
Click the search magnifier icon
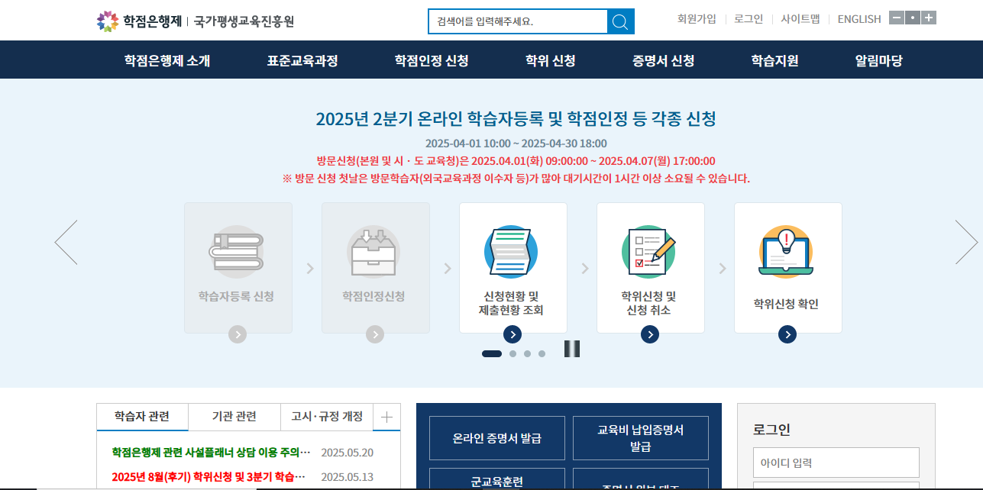622,21
